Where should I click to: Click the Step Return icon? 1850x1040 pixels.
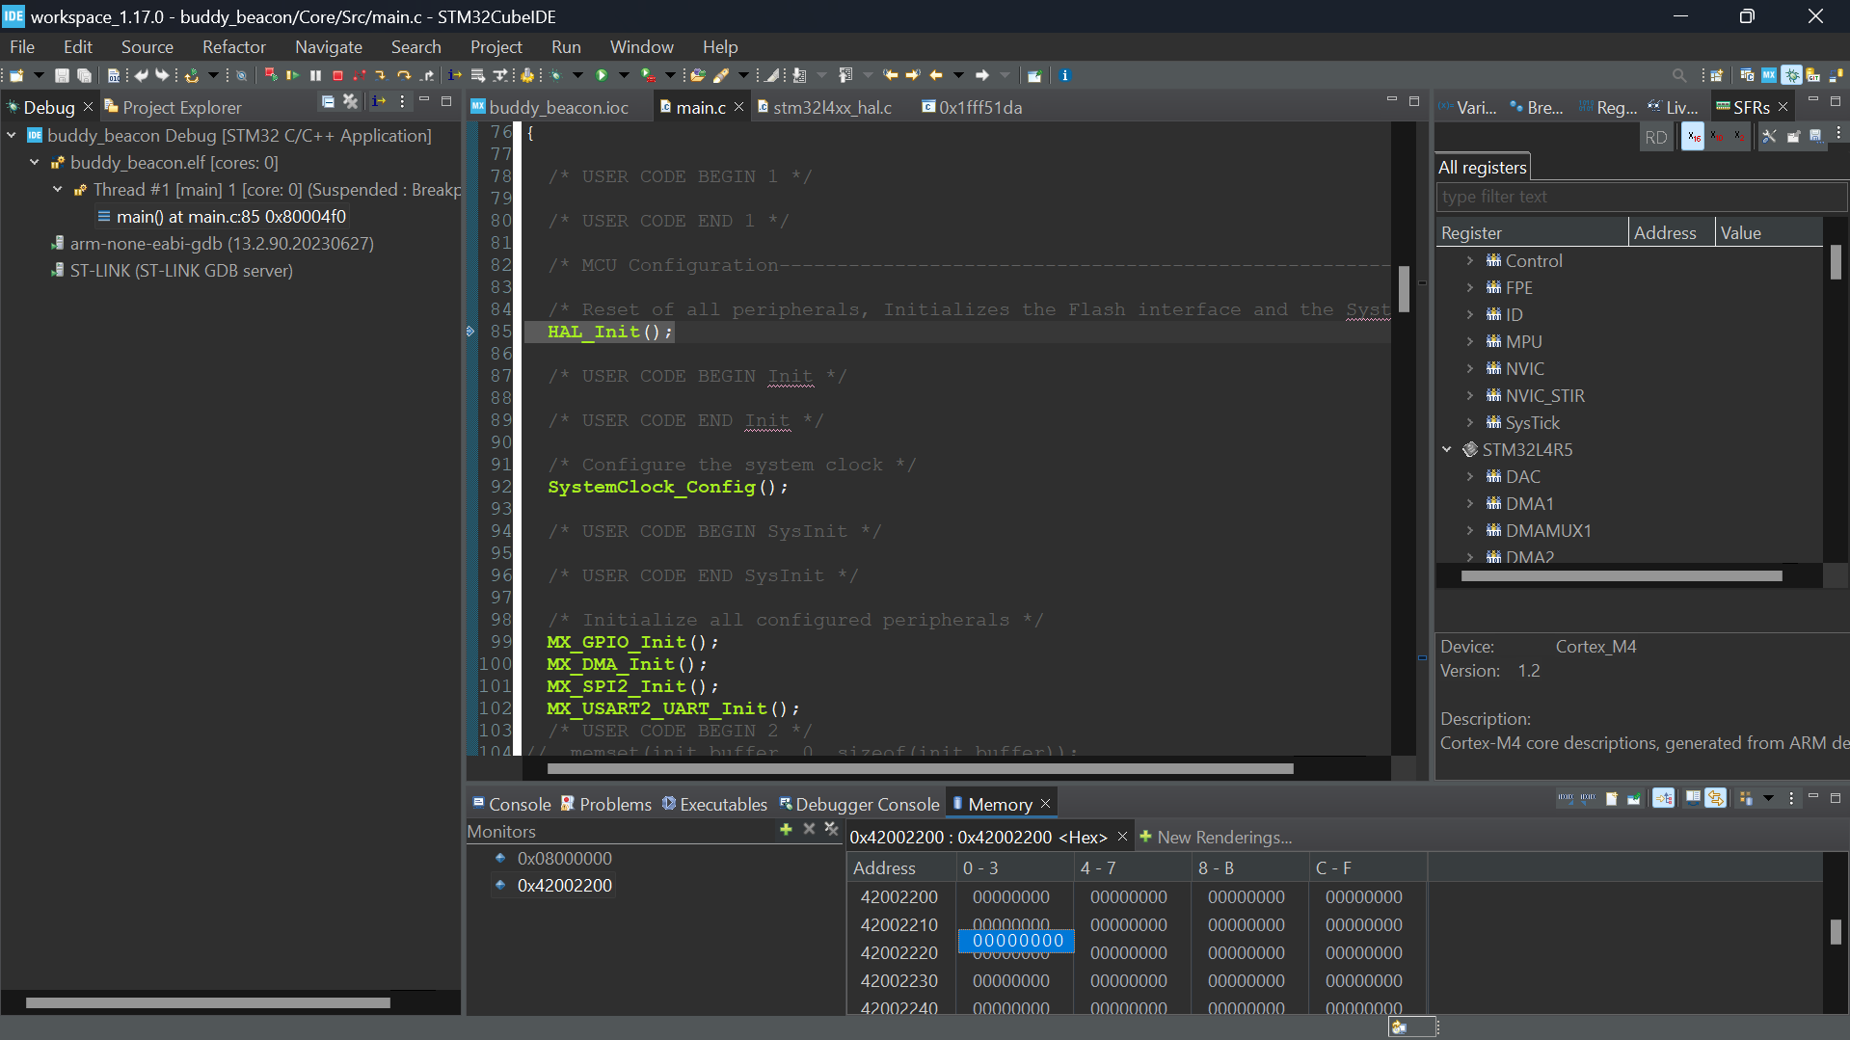(427, 75)
